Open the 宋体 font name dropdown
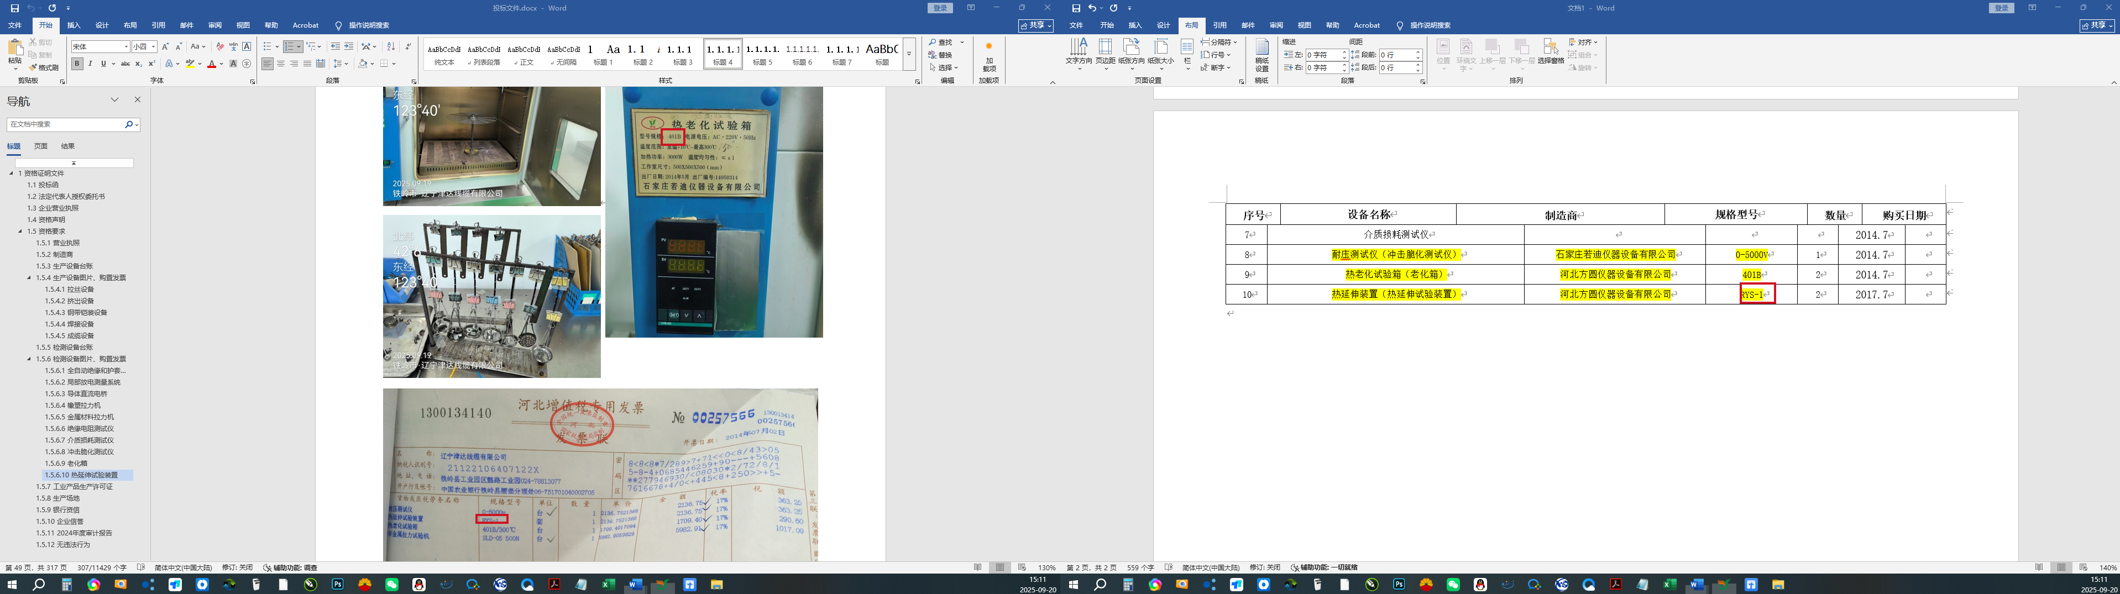2120x594 pixels. pos(126,47)
